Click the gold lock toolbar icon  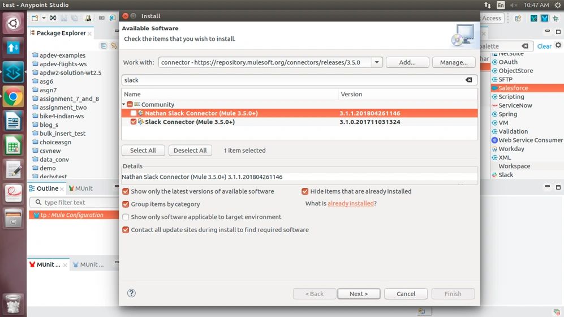pos(88,18)
